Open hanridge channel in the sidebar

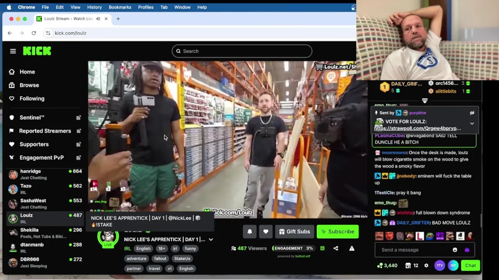[45, 174]
